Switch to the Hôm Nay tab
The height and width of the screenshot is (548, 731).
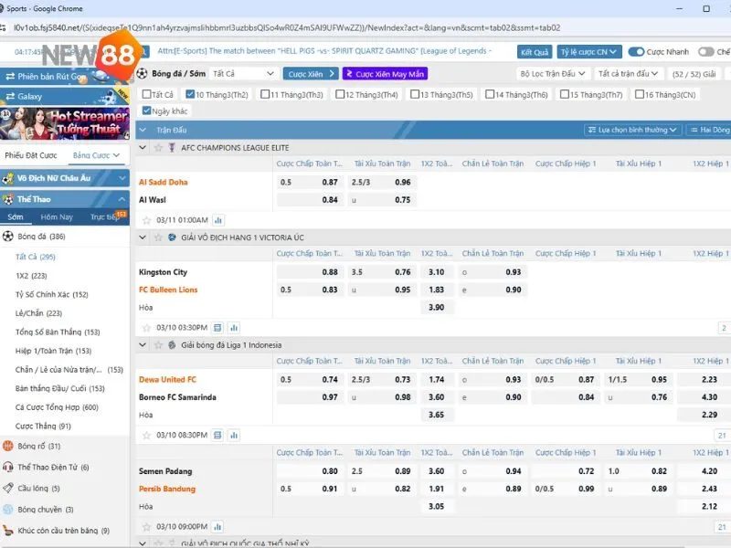tap(57, 217)
